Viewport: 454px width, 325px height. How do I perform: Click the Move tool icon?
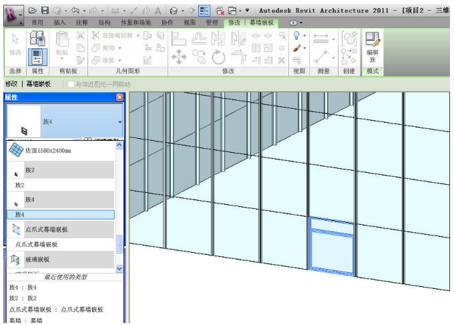click(179, 57)
